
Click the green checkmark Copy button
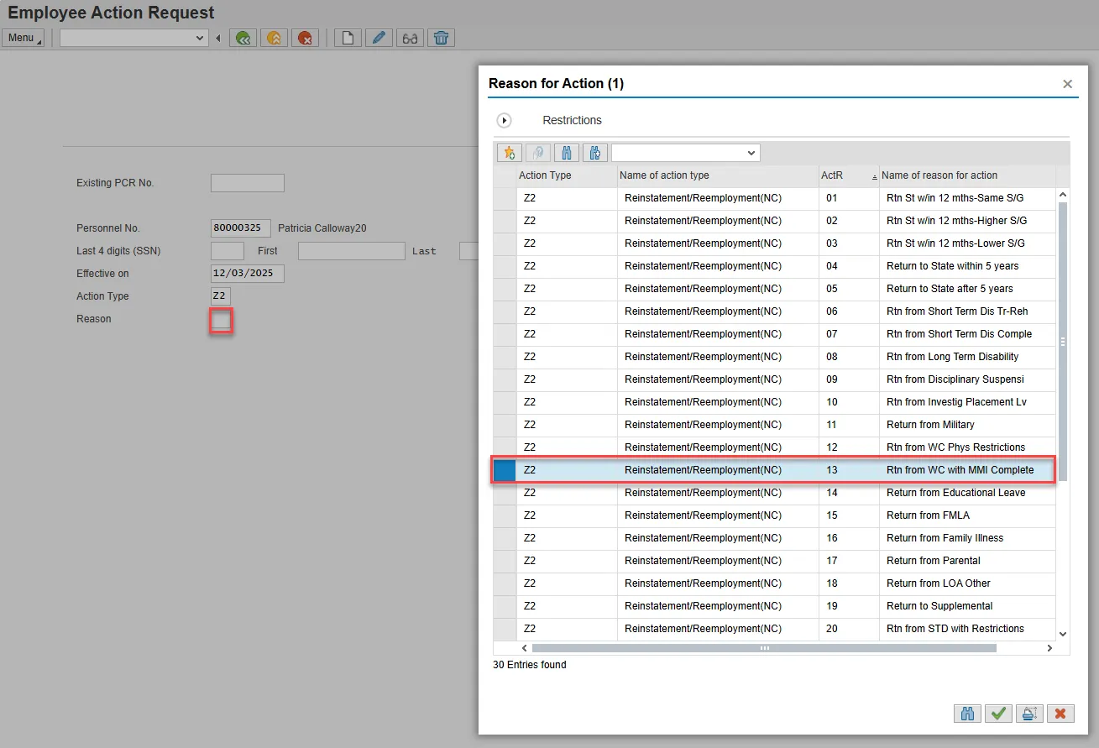[x=998, y=714]
